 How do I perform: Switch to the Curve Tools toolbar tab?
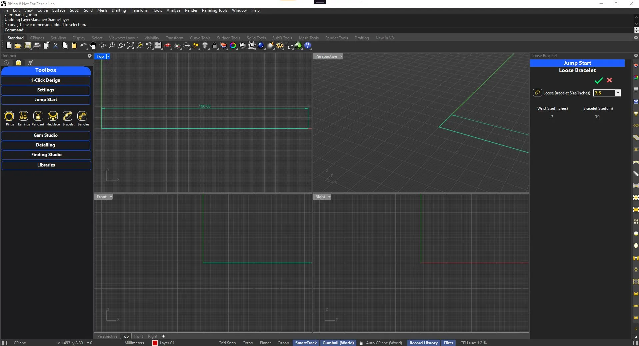[x=200, y=38]
